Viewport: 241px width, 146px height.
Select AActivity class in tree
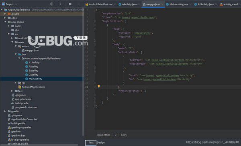point(32,67)
